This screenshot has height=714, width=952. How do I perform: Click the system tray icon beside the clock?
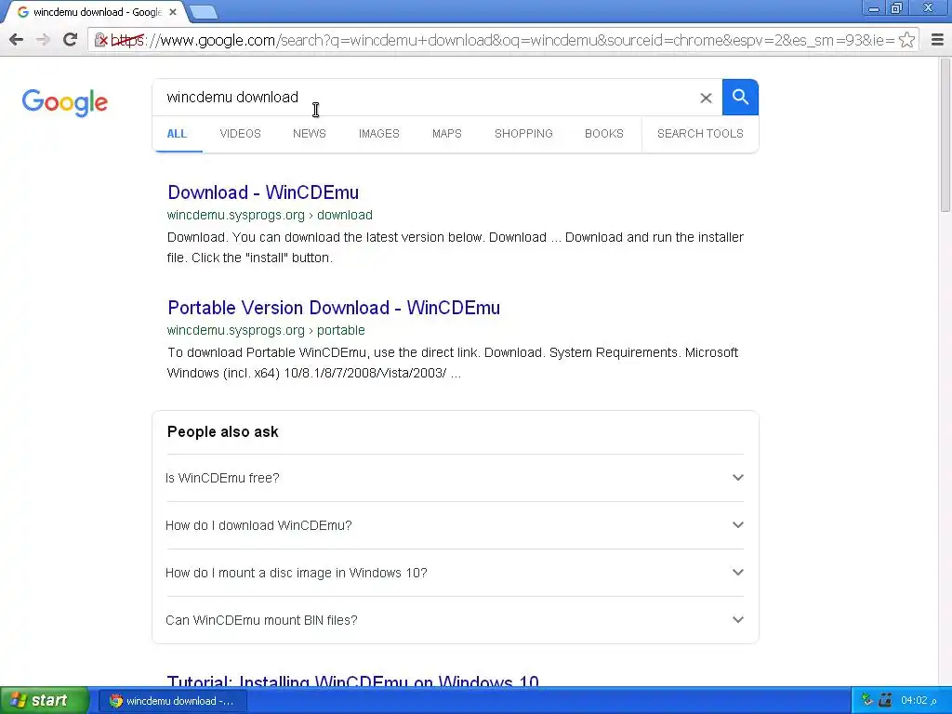click(x=885, y=700)
